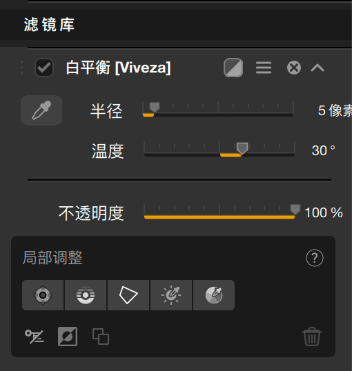
Task: Open the control point settings list icon
Action: pyautogui.click(x=35, y=337)
